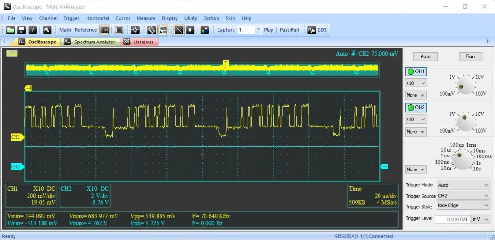Open the Measure menu
This screenshot has height=240, width=495.
[x=146, y=18]
